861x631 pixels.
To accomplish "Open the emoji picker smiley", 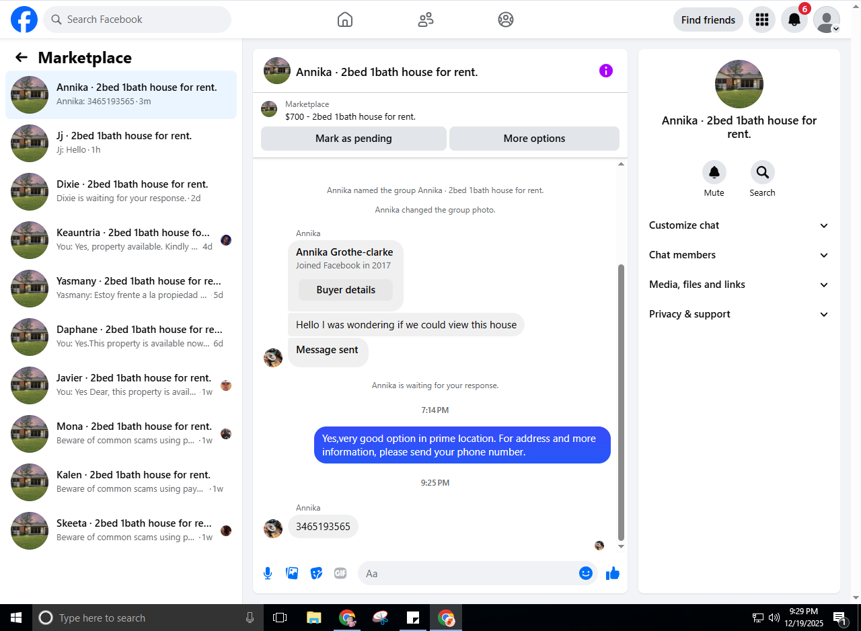I will 586,573.
